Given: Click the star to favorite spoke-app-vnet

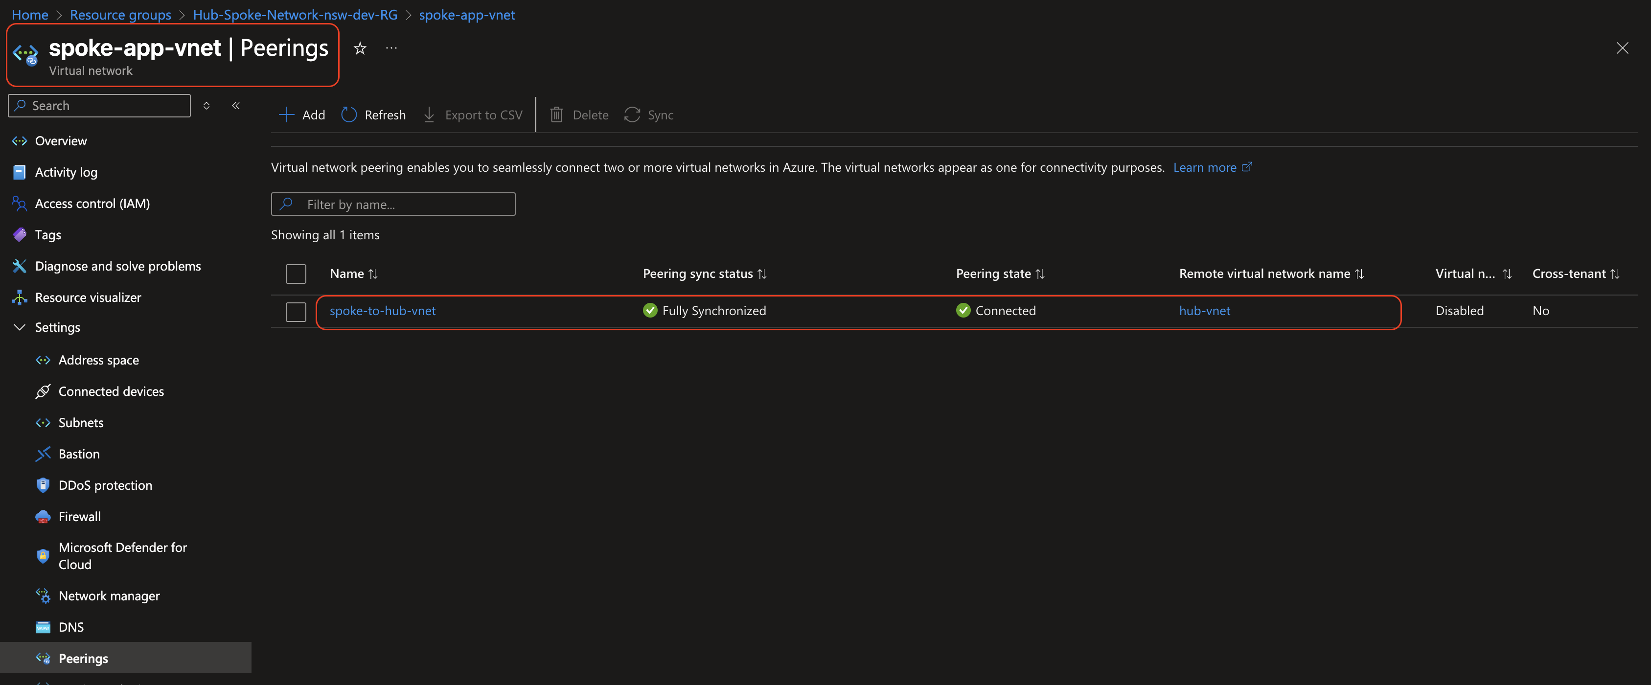Looking at the screenshot, I should (360, 48).
